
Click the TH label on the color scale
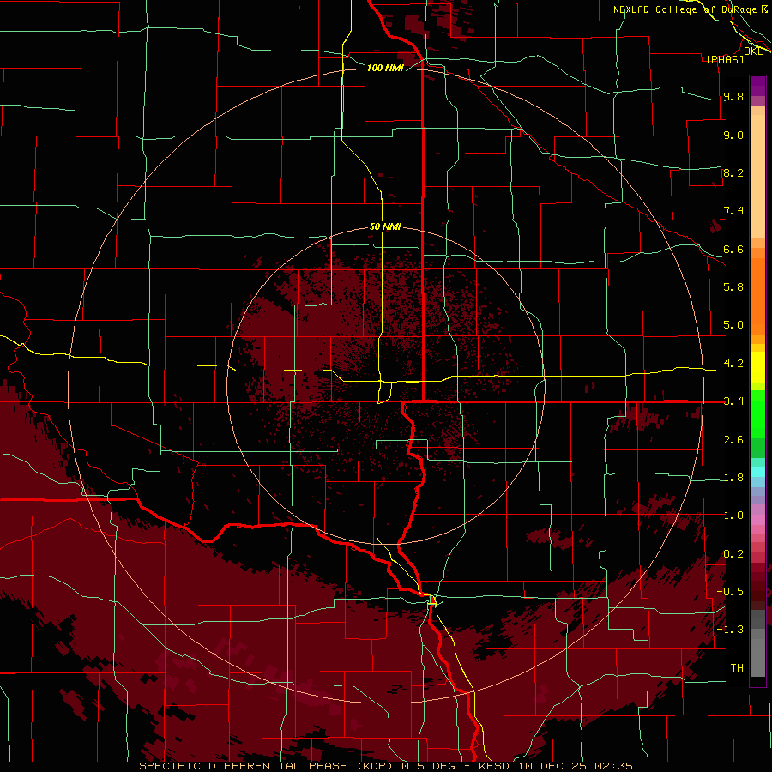point(737,667)
